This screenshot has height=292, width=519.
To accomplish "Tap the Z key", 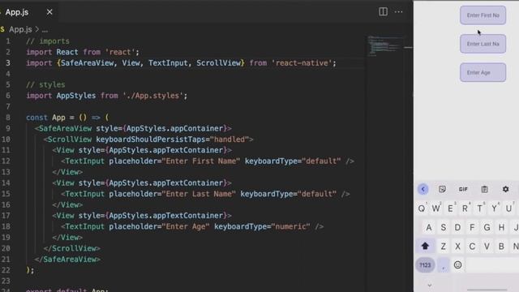I will 444,247.
